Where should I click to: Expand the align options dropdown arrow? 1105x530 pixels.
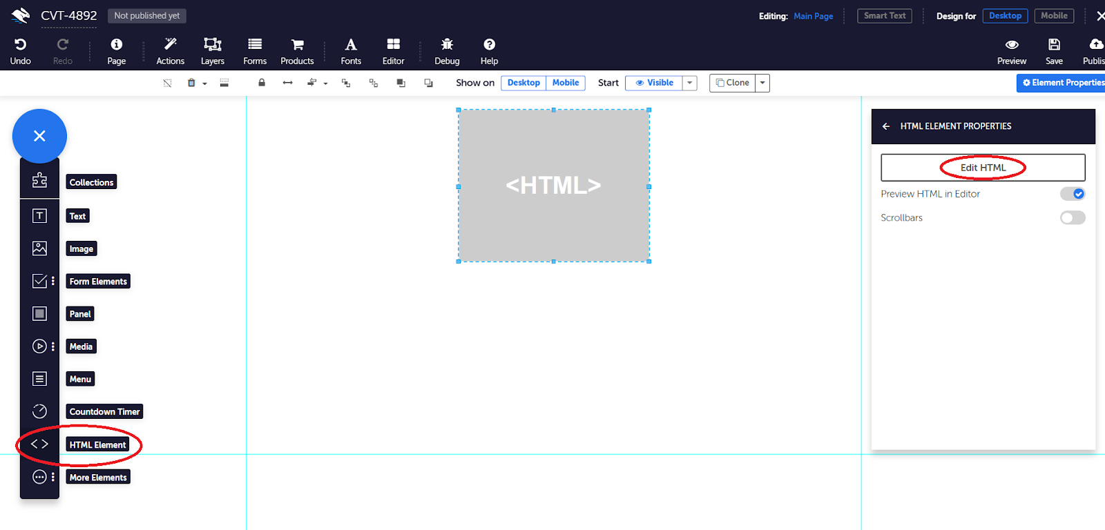pyautogui.click(x=325, y=84)
